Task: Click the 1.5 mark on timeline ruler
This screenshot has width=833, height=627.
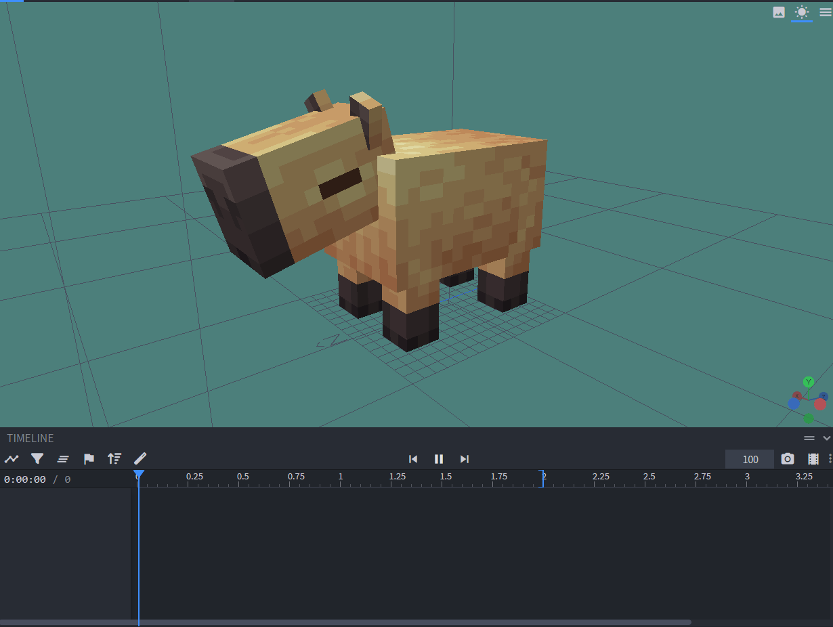Action: [446, 477]
